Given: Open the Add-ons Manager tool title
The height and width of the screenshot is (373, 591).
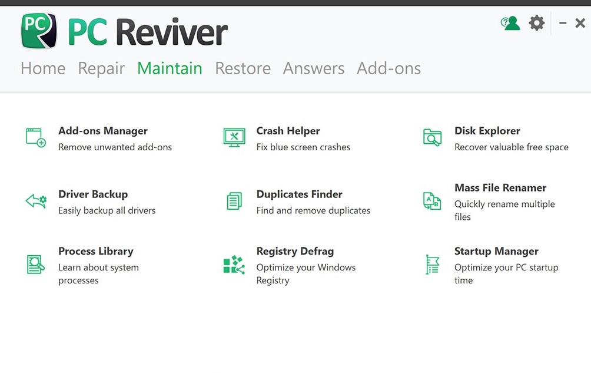Looking at the screenshot, I should click(x=103, y=131).
